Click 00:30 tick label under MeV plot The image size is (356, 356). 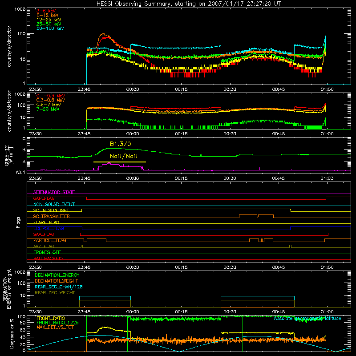click(x=230, y=134)
